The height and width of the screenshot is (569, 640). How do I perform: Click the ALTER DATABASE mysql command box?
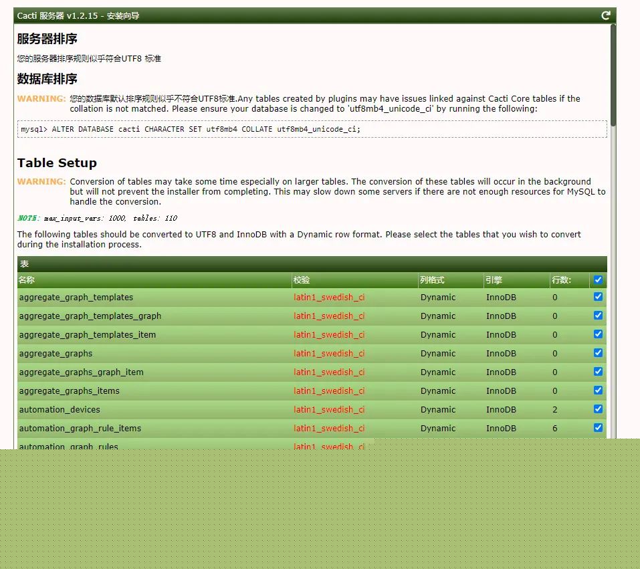312,129
